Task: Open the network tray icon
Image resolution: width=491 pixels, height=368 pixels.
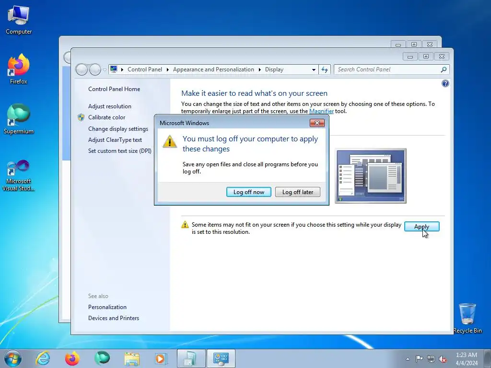Action: click(431, 359)
